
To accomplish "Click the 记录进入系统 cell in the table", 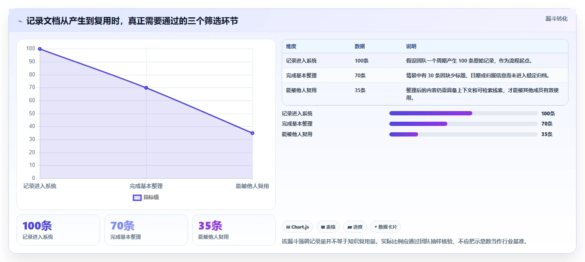I will tap(301, 61).
